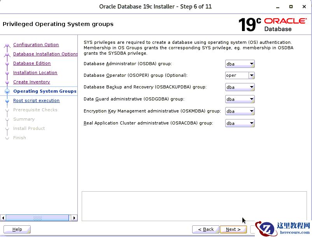Open the OSDGDBA group dropdown
This screenshot has width=312, height=237.
(240, 99)
